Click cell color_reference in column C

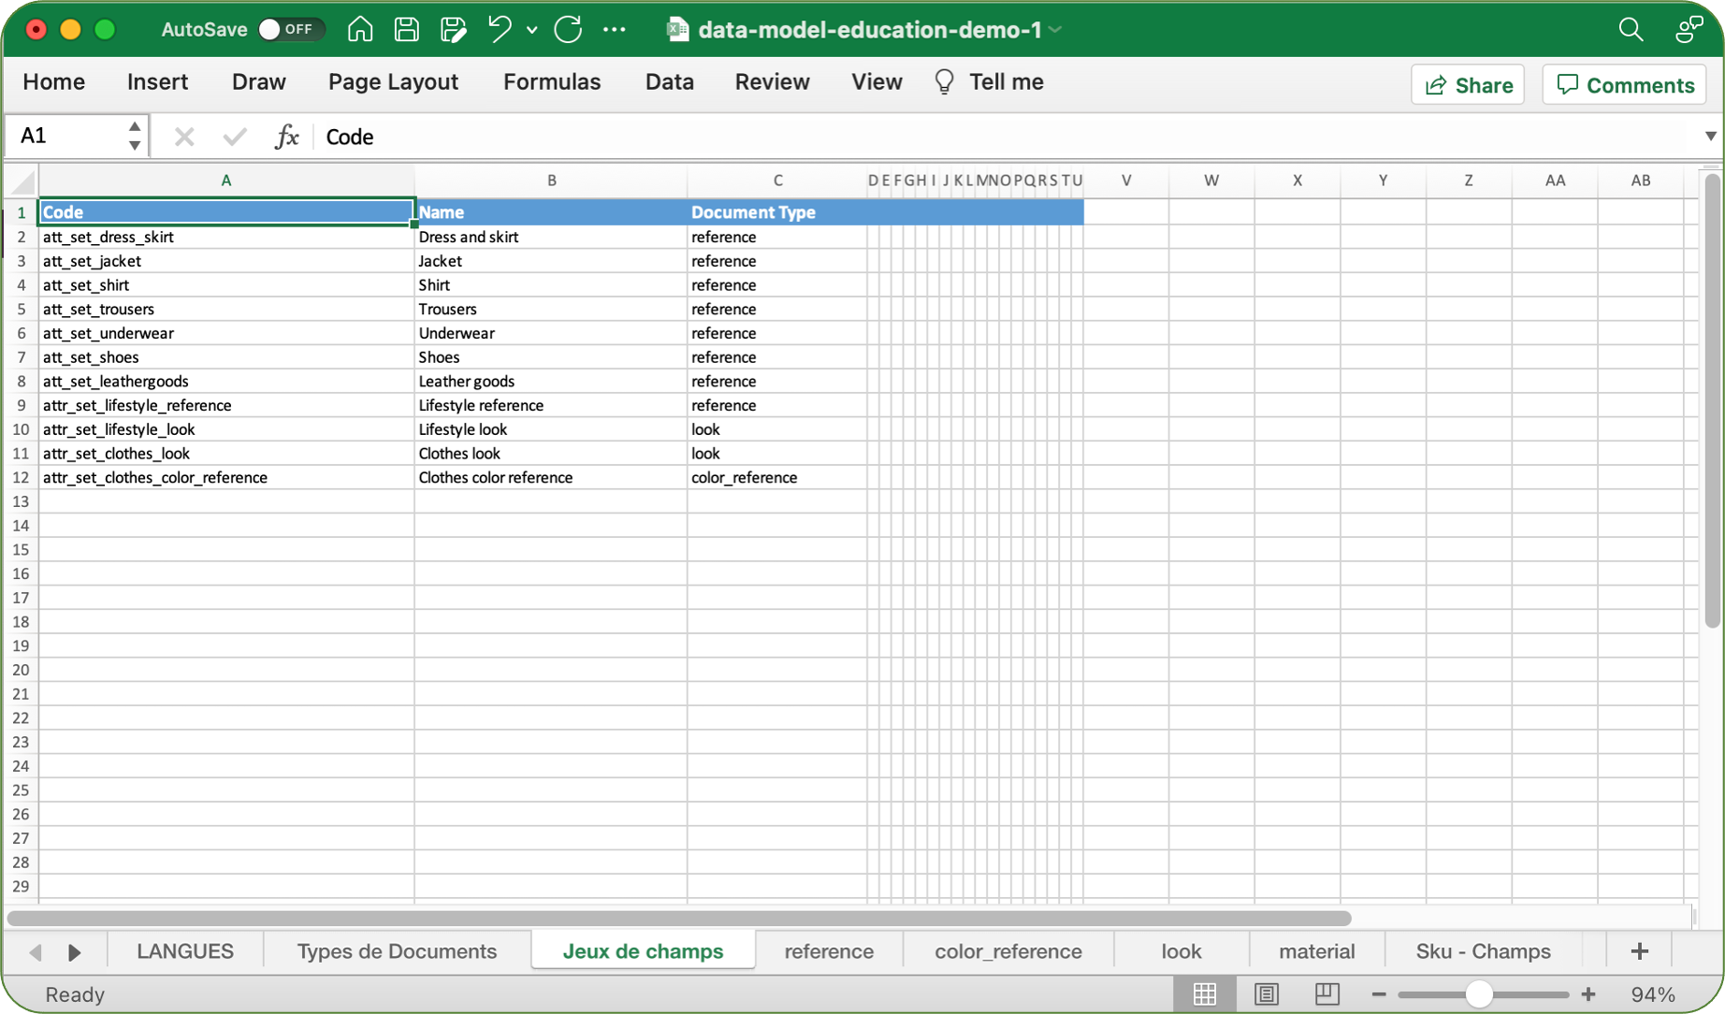click(777, 478)
